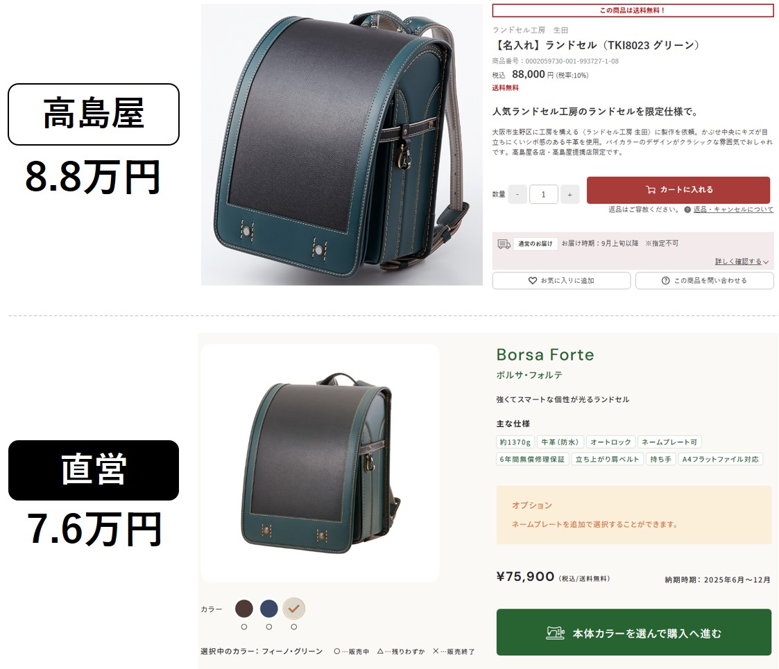Open the 返品・キャンセルについて link

point(733,209)
